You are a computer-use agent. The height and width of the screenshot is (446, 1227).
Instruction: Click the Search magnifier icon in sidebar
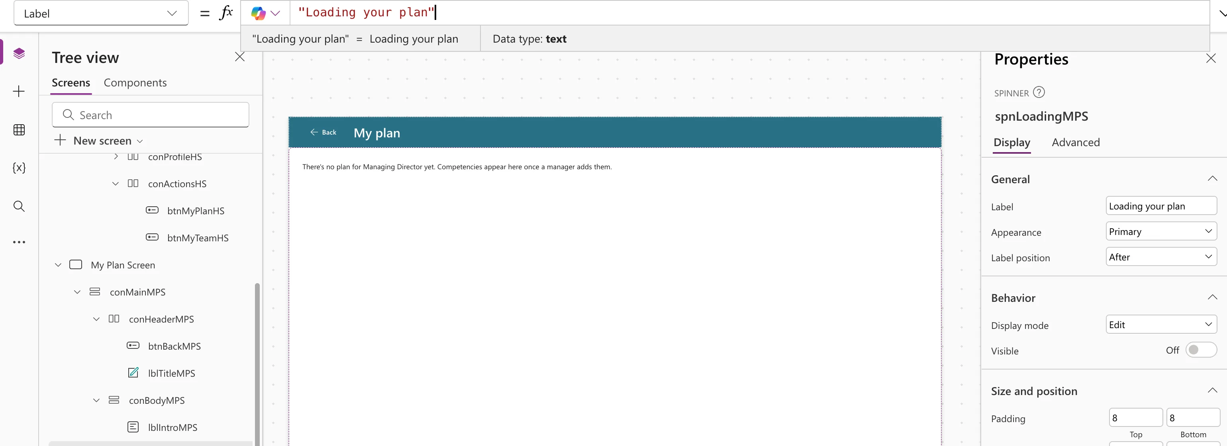(19, 205)
